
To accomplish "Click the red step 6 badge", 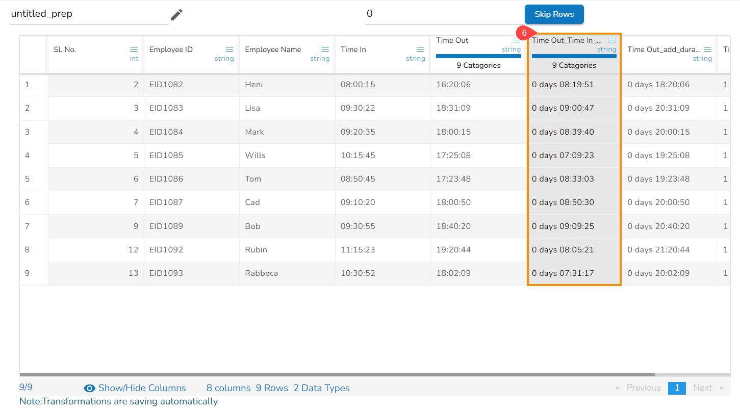I will point(524,32).
